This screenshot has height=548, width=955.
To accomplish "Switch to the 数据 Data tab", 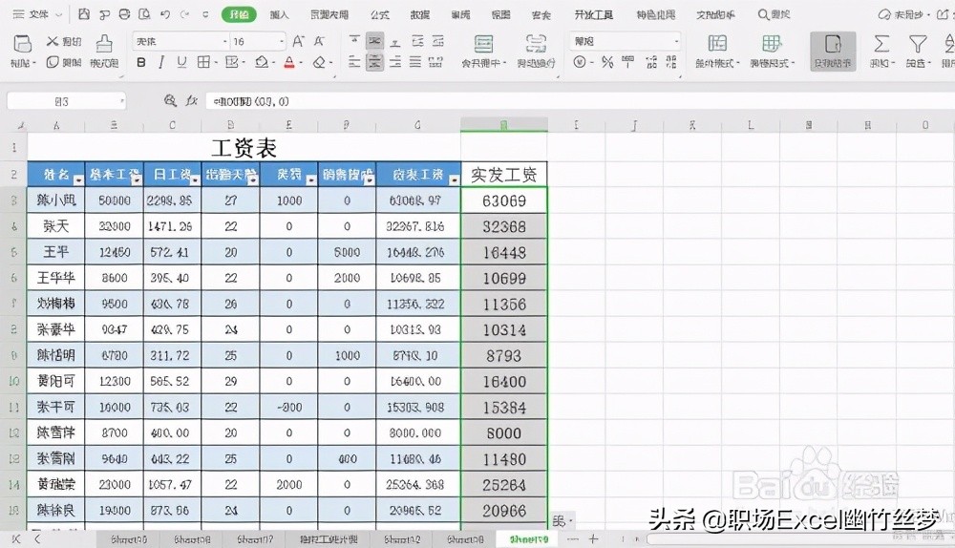I will click(x=419, y=14).
